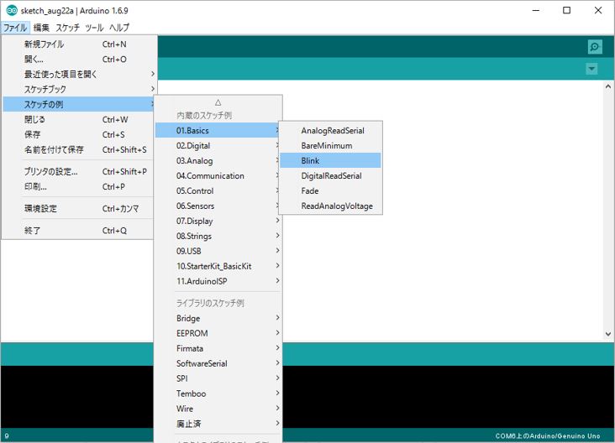The height and width of the screenshot is (443, 615).
Task: Minimize the Arduino window
Action: pos(536,11)
